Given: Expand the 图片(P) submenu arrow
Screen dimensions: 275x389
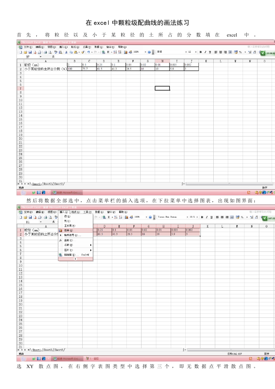Looking at the screenshot, I should (x=91, y=250).
